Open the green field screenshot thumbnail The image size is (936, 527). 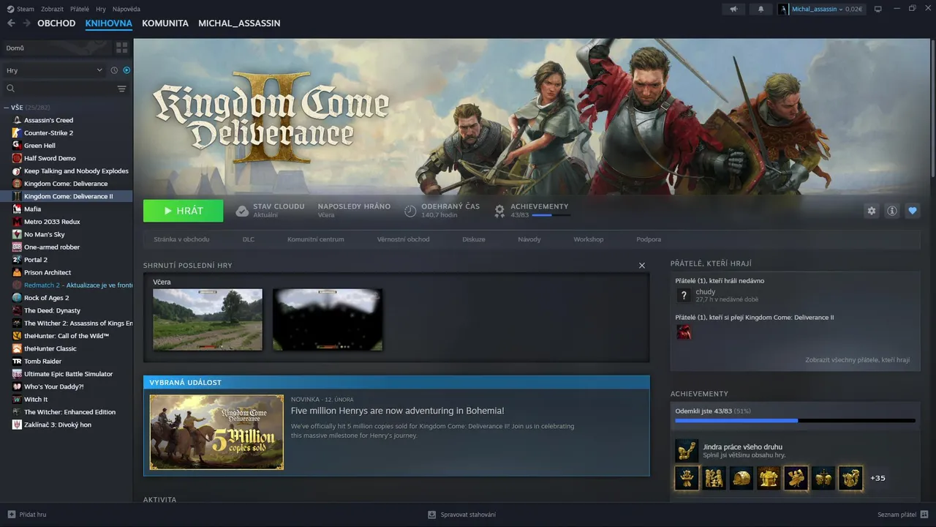(208, 319)
